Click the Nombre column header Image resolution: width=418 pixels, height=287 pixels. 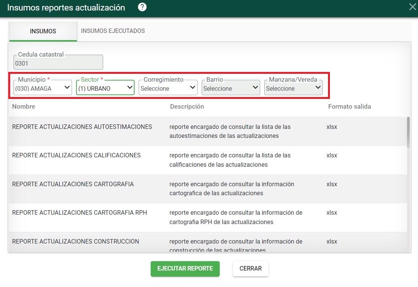(24, 107)
